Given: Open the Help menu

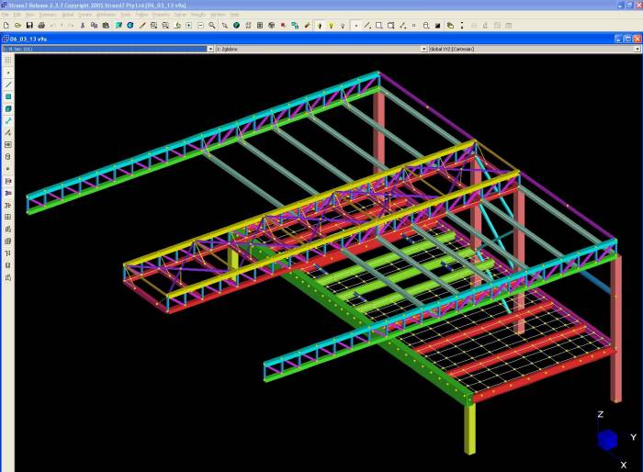Looking at the screenshot, I should pos(235,15).
